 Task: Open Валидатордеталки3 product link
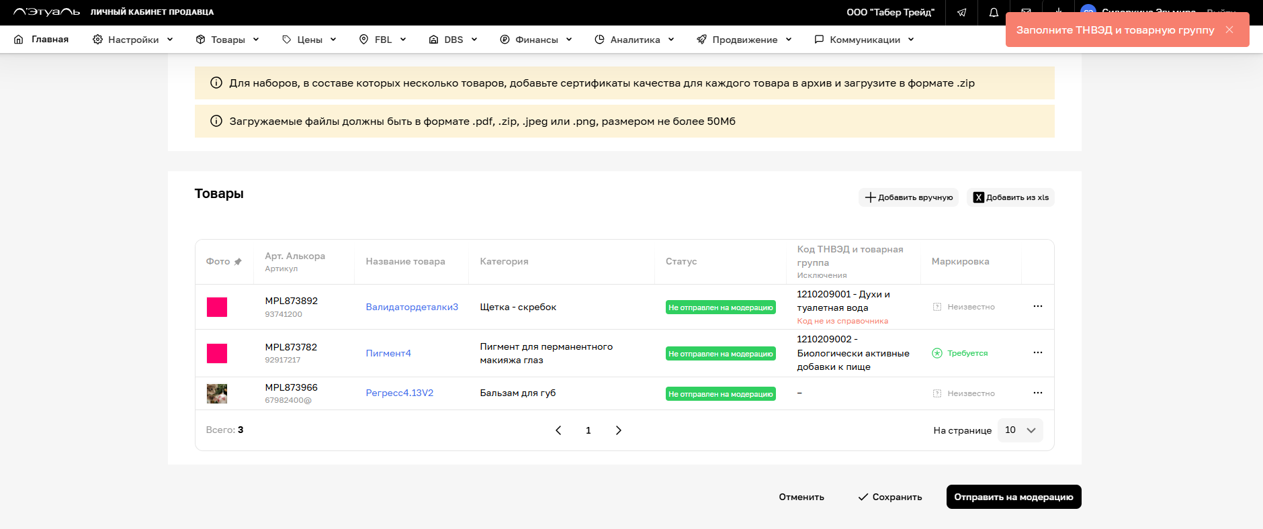click(x=412, y=307)
